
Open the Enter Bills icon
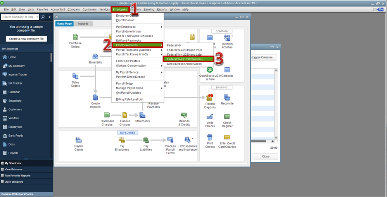click(95, 57)
